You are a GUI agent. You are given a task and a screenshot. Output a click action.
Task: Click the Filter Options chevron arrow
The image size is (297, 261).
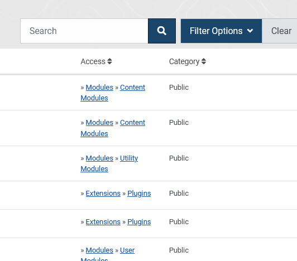[x=250, y=31]
